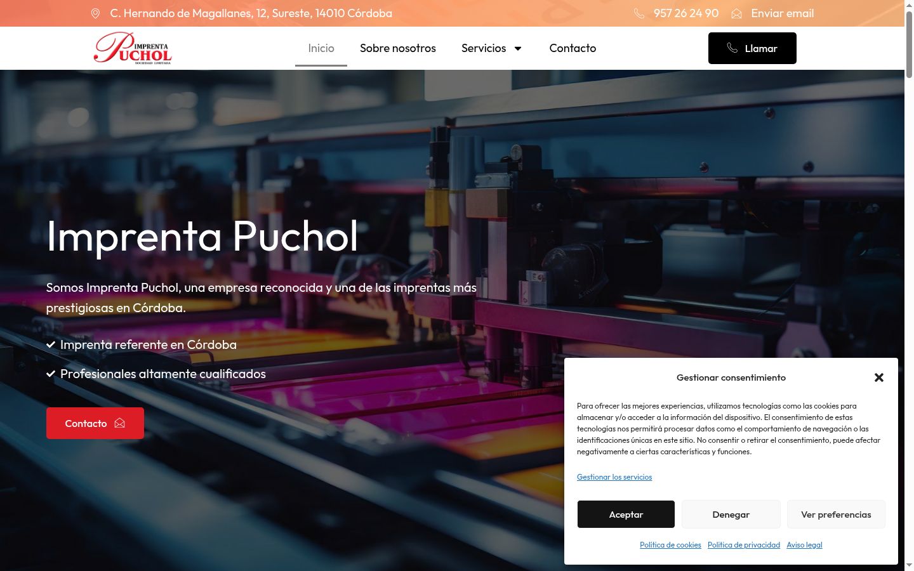Image resolution: width=914 pixels, height=571 pixels.
Task: Open the Aviso legal link
Action: pyautogui.click(x=804, y=545)
